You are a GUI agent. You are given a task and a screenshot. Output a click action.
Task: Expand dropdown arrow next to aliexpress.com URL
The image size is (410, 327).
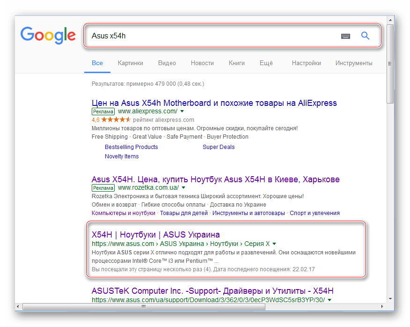point(182,111)
